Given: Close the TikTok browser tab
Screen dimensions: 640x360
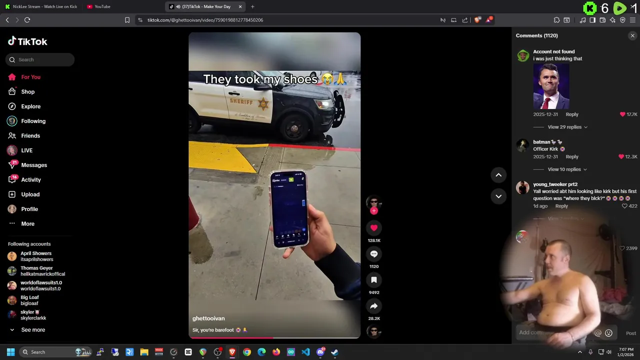Looking at the screenshot, I should 240,6.
